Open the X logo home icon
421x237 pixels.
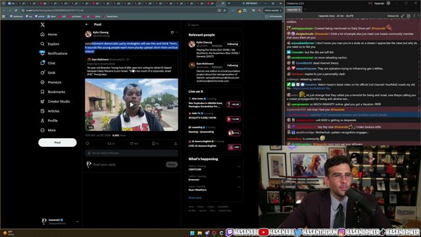pos(42,25)
